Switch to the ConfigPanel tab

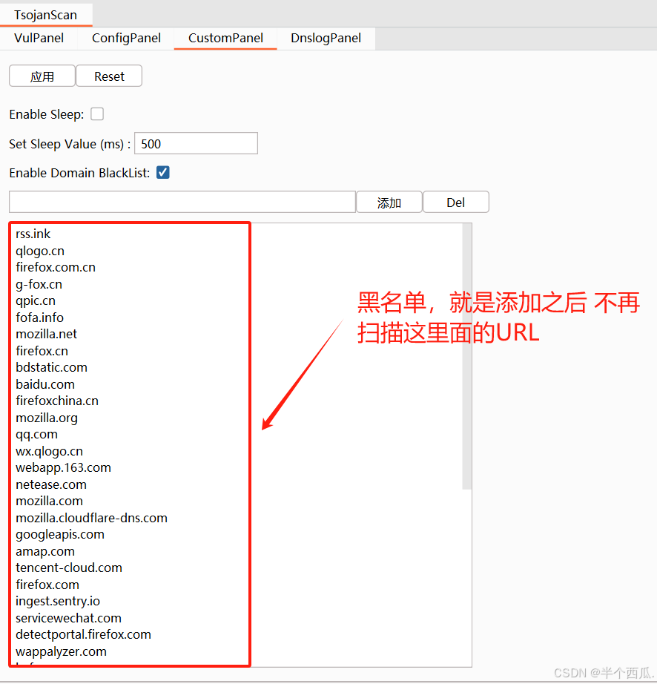126,38
